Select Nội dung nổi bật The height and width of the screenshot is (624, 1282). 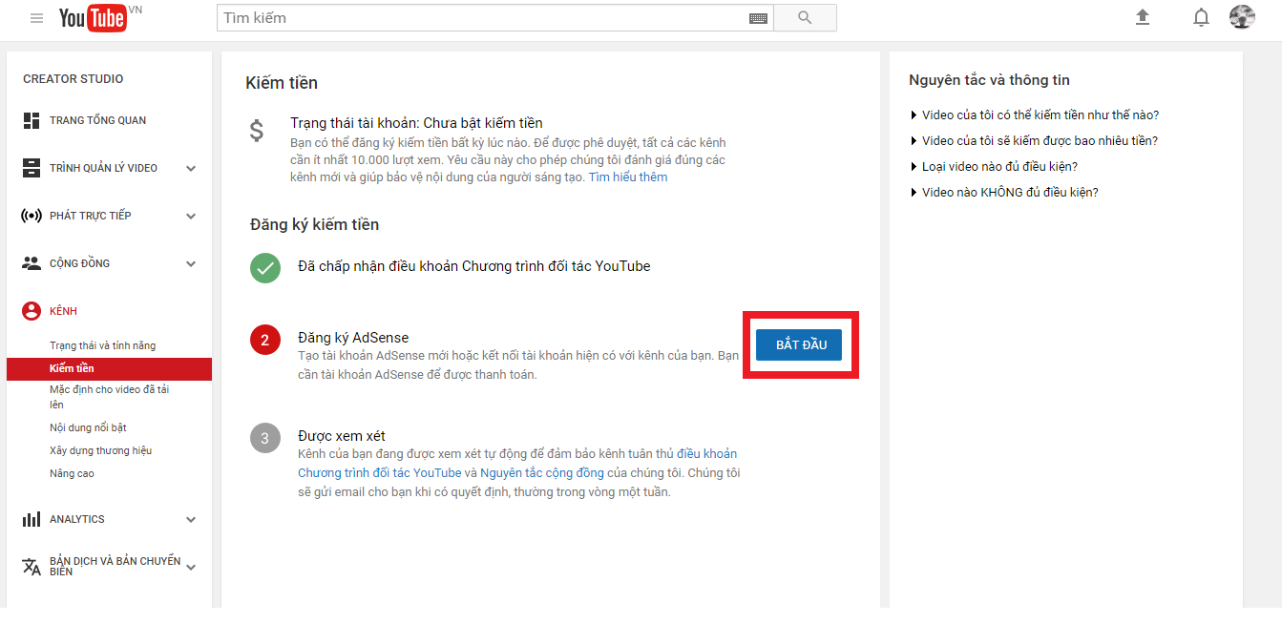pyautogui.click(x=88, y=427)
